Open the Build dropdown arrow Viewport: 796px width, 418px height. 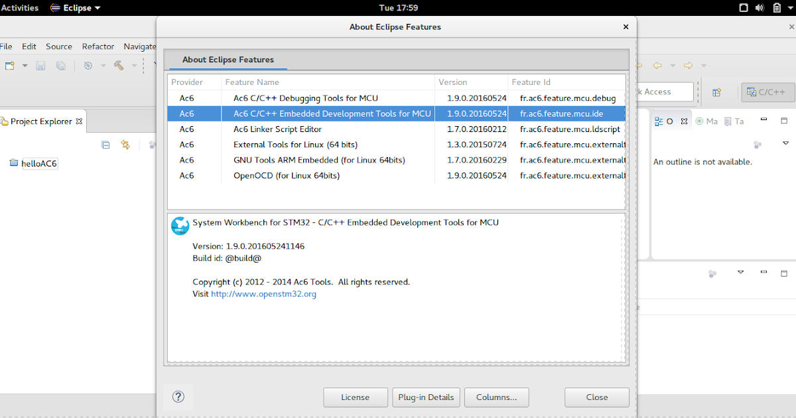tap(134, 65)
